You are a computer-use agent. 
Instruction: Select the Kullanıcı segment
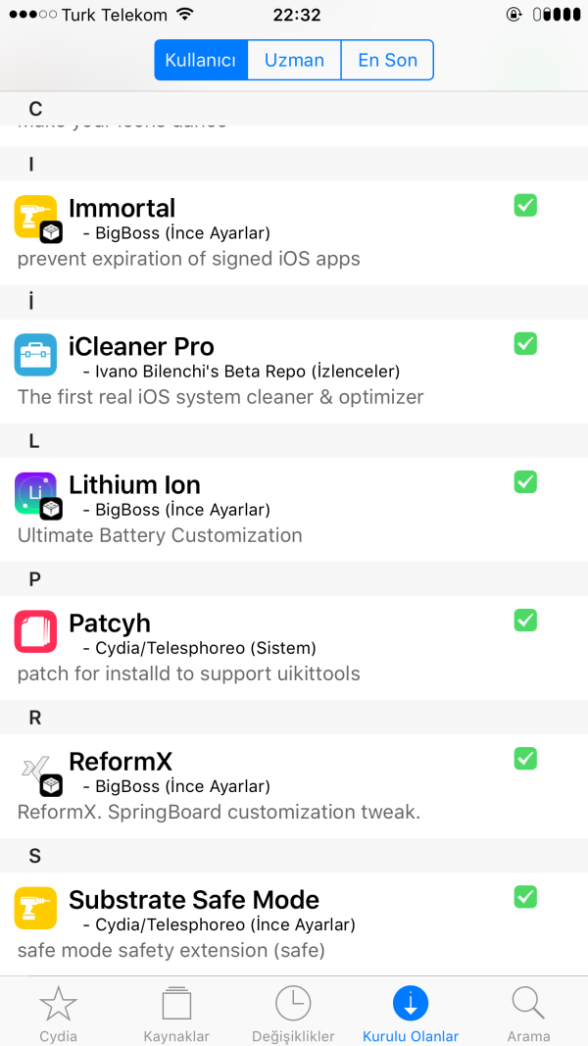(x=201, y=60)
